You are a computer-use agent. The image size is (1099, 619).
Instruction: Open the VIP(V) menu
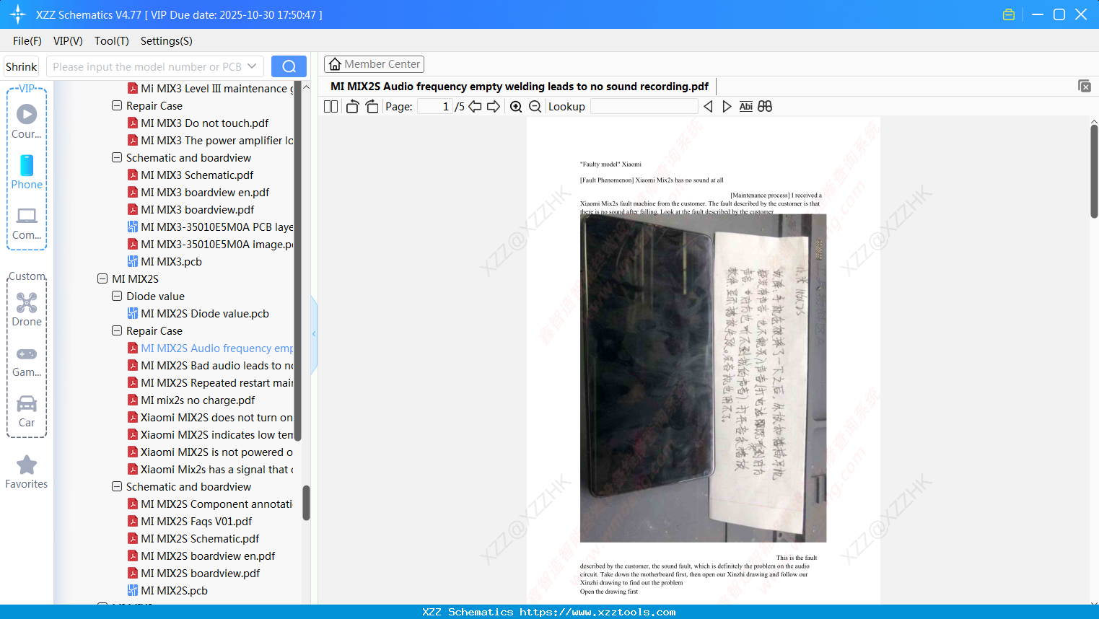pyautogui.click(x=68, y=40)
